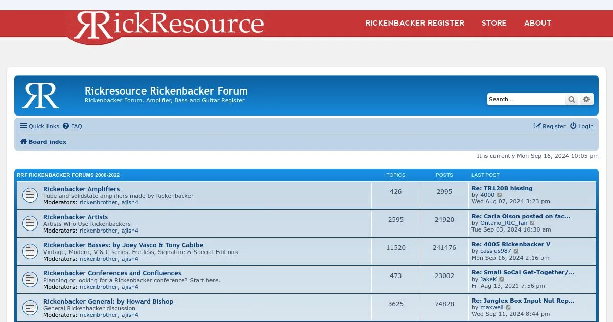The width and height of the screenshot is (613, 322).
Task: View user profile JakeK
Action: point(488,279)
